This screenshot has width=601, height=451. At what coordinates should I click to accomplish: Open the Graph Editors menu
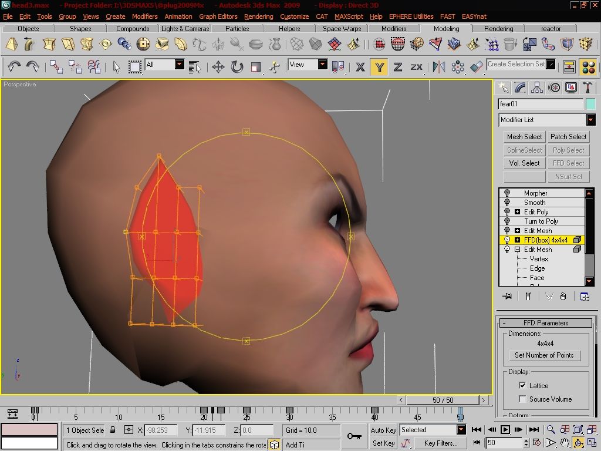click(x=218, y=16)
